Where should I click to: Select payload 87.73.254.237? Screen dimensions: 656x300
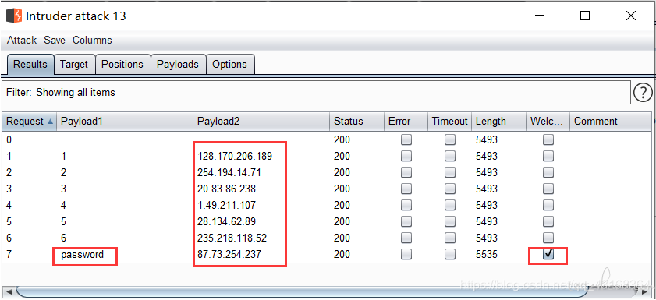coord(229,255)
